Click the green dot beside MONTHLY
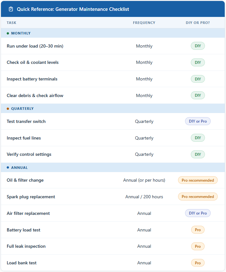The image size is (226, 272). pos(8,33)
